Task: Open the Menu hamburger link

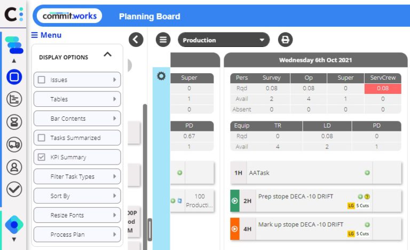Action: point(46,35)
